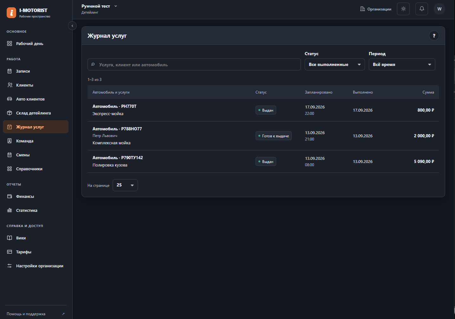Click the Склад детейлинга box icon
Viewport: 455px width, 319px height.
coord(10,113)
